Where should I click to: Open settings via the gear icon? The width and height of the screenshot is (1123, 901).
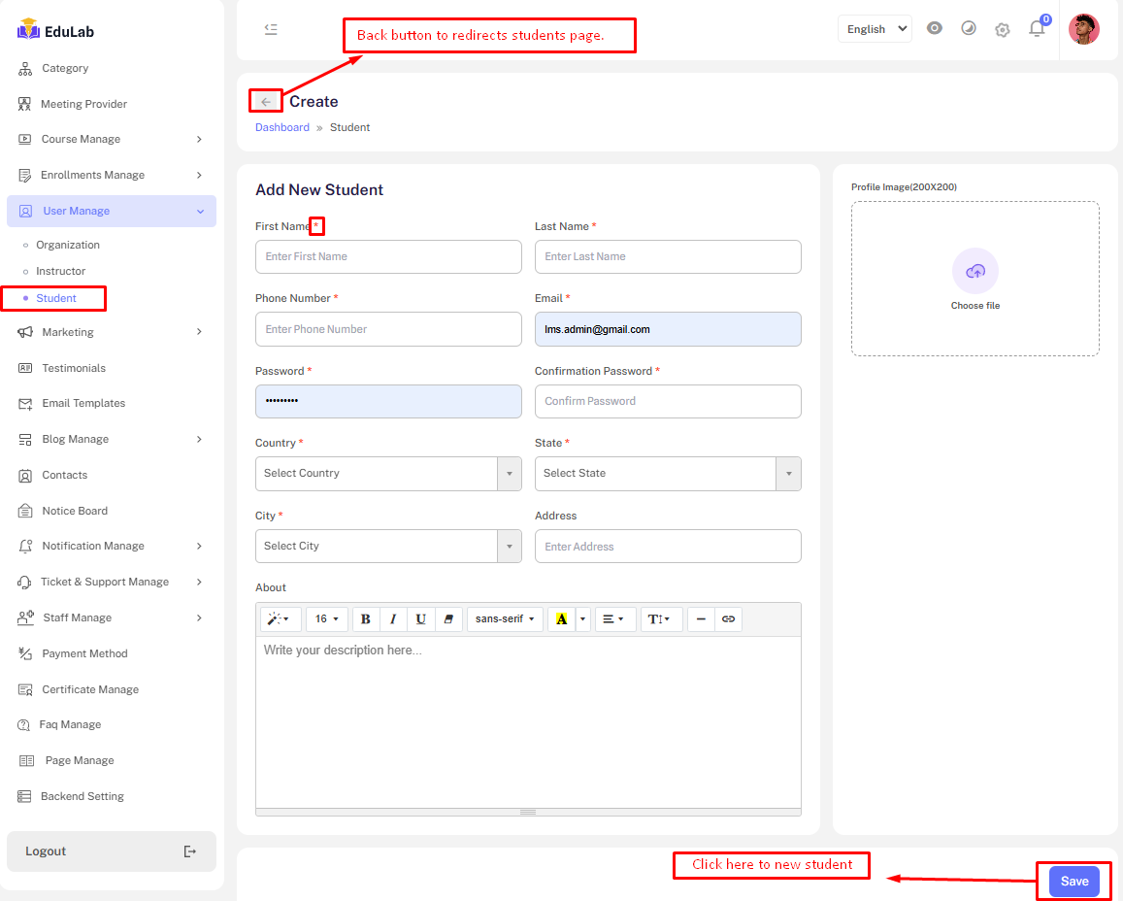click(x=1003, y=29)
